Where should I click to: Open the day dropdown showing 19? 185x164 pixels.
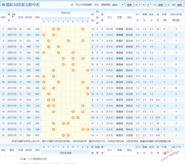click(x=149, y=5)
